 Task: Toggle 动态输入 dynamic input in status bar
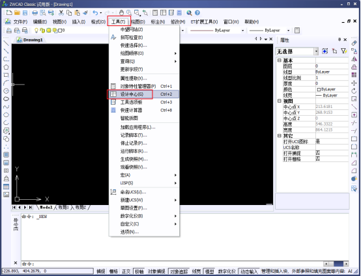coord(249,271)
